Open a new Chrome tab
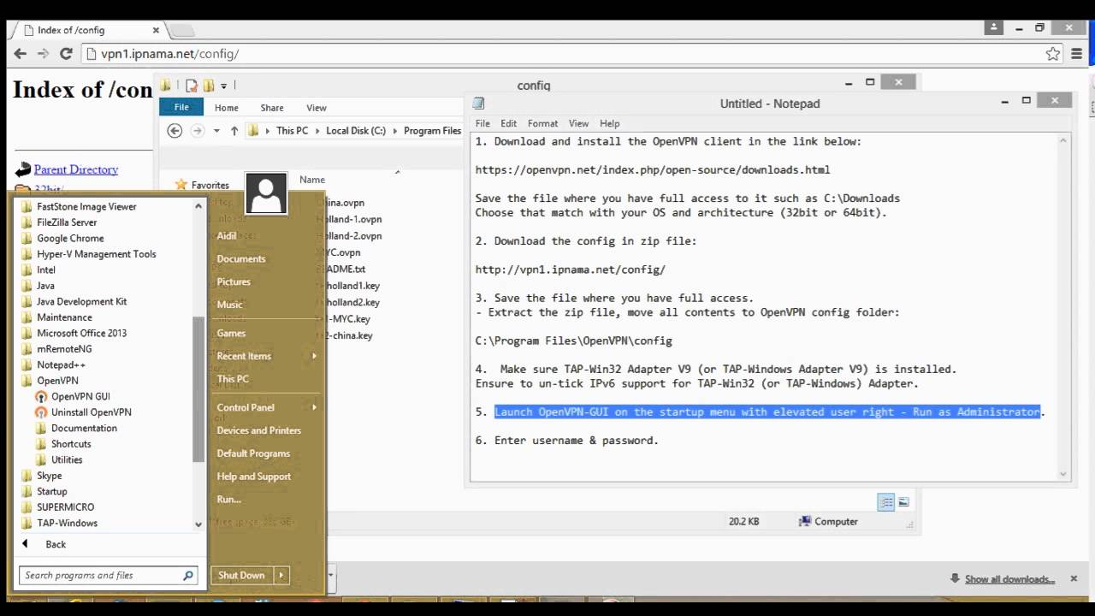1095x616 pixels. [181, 31]
